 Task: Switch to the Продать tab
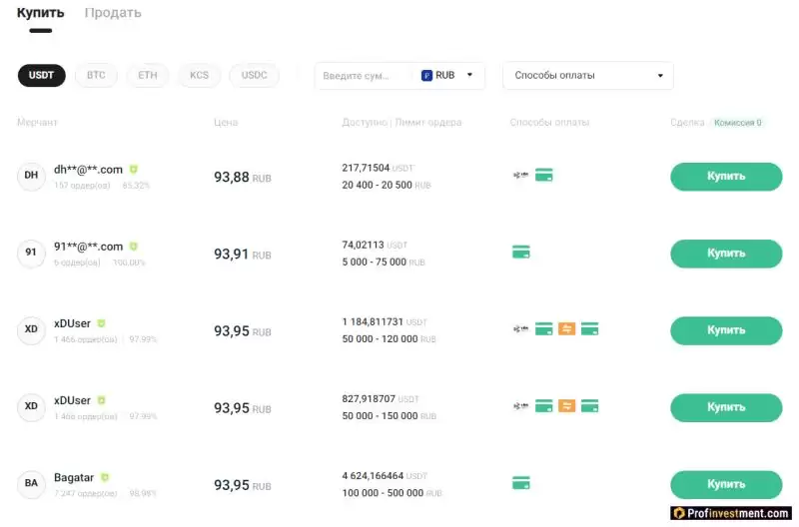[113, 14]
